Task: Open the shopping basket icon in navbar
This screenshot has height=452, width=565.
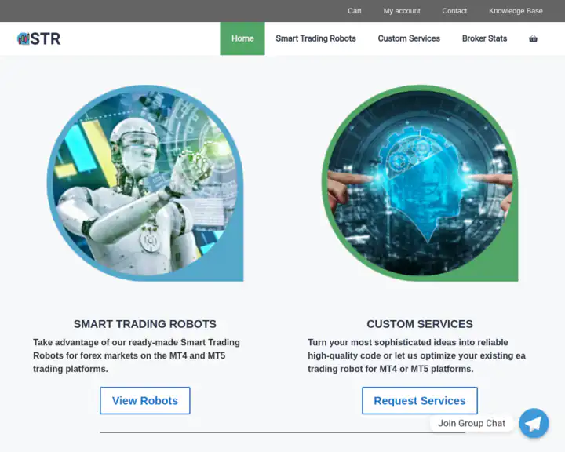Action: (x=533, y=38)
